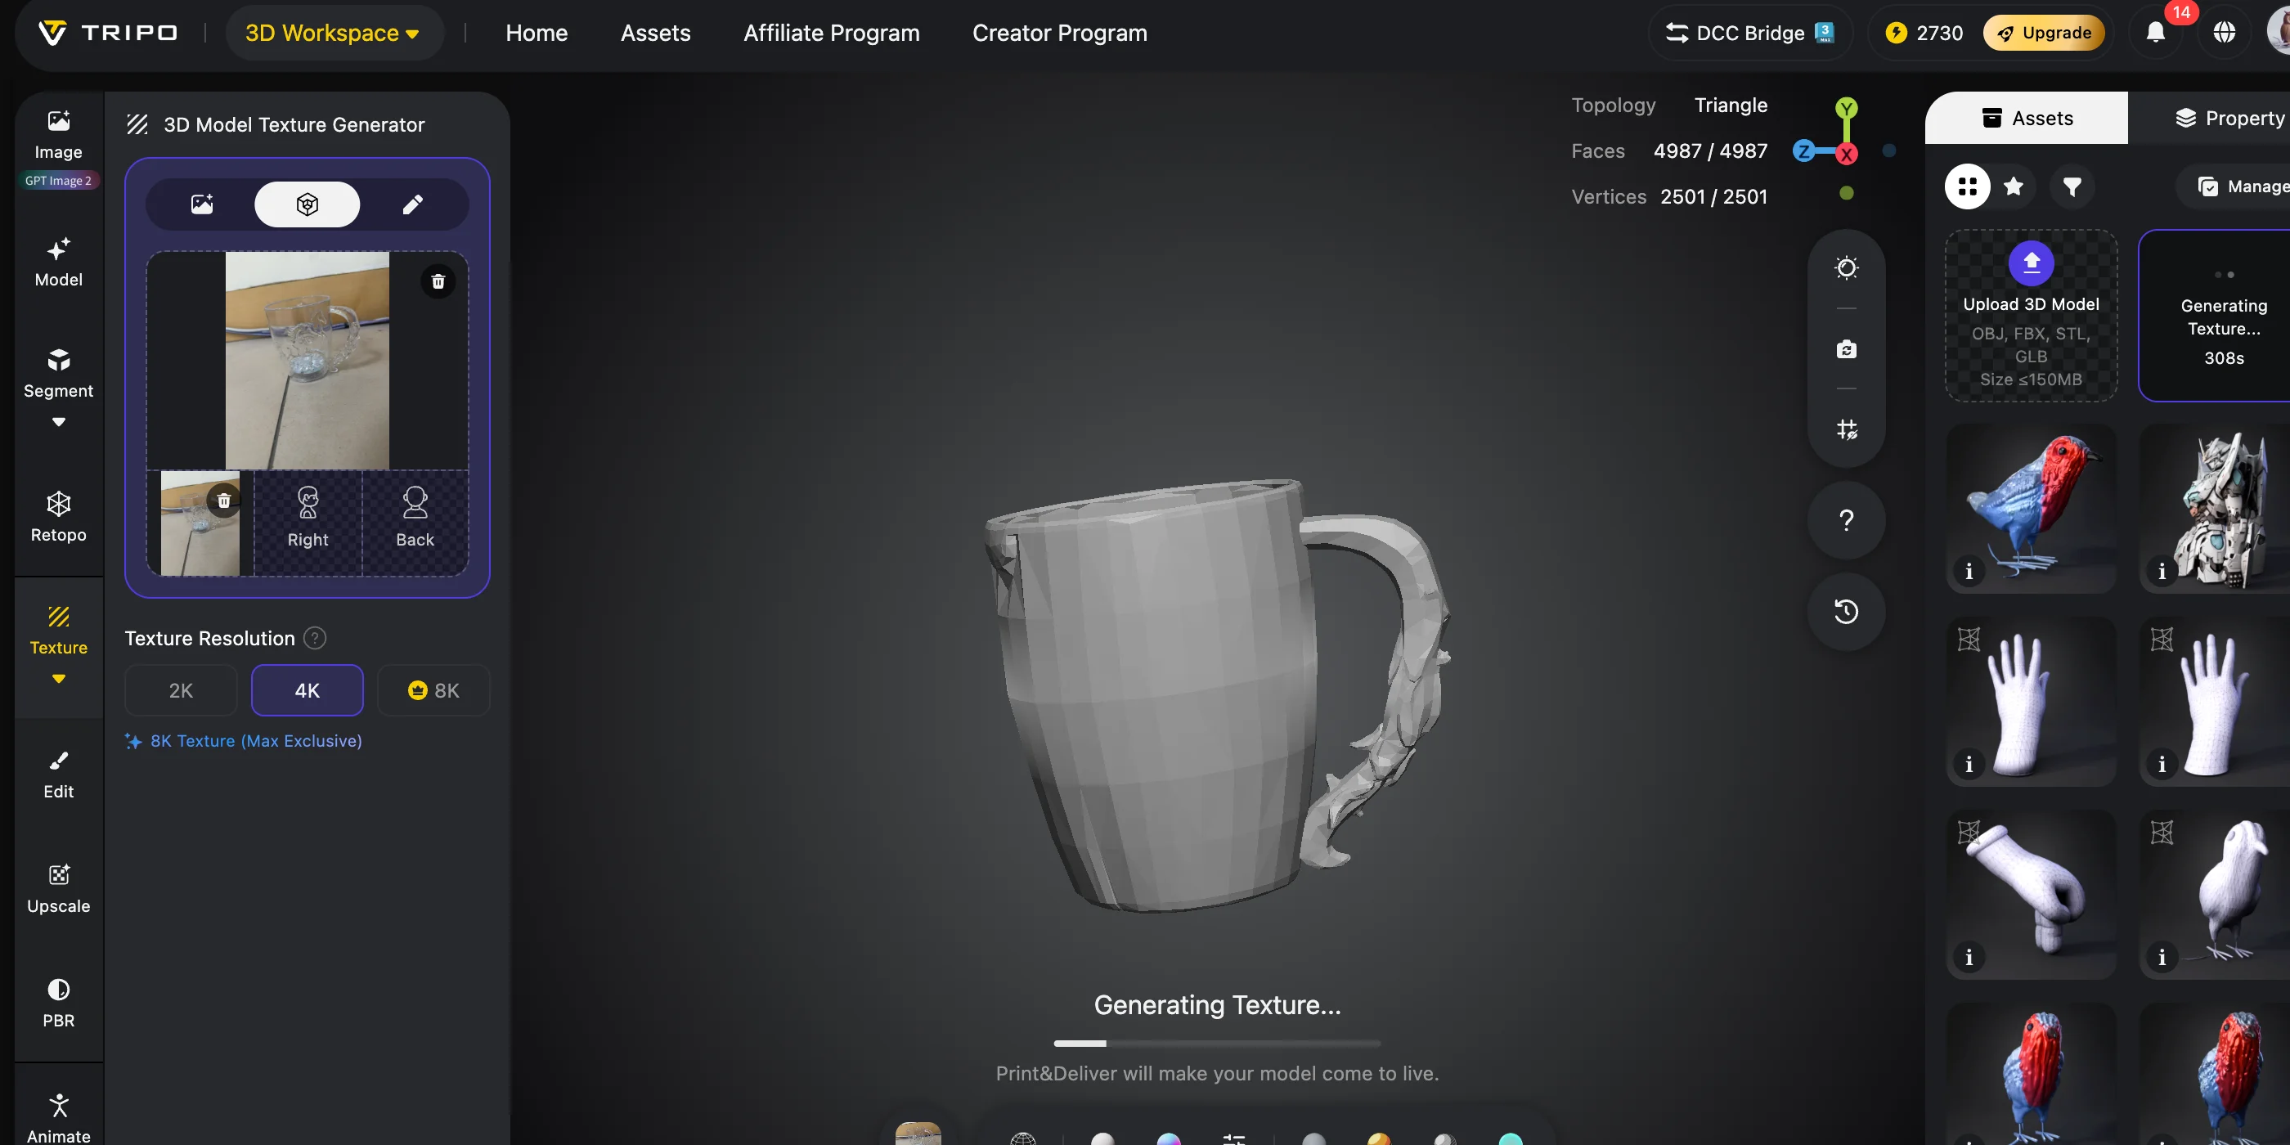
Task: Open the Home page
Action: pos(536,33)
